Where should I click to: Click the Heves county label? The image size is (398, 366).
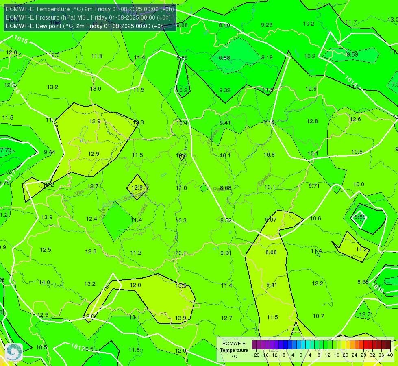pos(213,136)
